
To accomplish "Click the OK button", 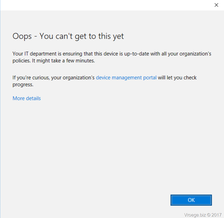I will pyautogui.click(x=191, y=200).
